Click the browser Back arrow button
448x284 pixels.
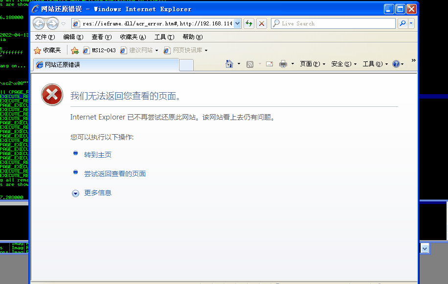click(39, 23)
